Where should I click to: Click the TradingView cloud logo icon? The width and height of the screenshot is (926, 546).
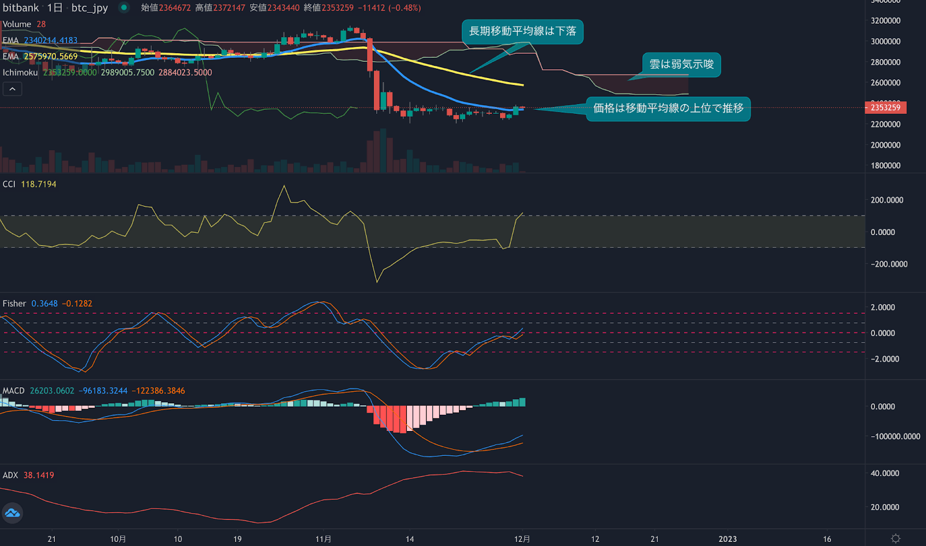click(12, 513)
